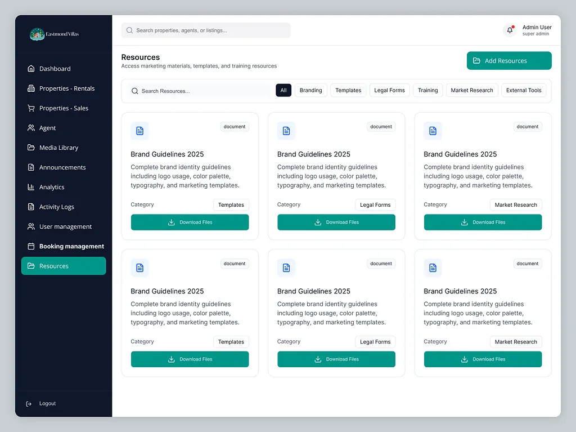The width and height of the screenshot is (576, 432).
Task: Select the Branding filter
Action: click(310, 90)
